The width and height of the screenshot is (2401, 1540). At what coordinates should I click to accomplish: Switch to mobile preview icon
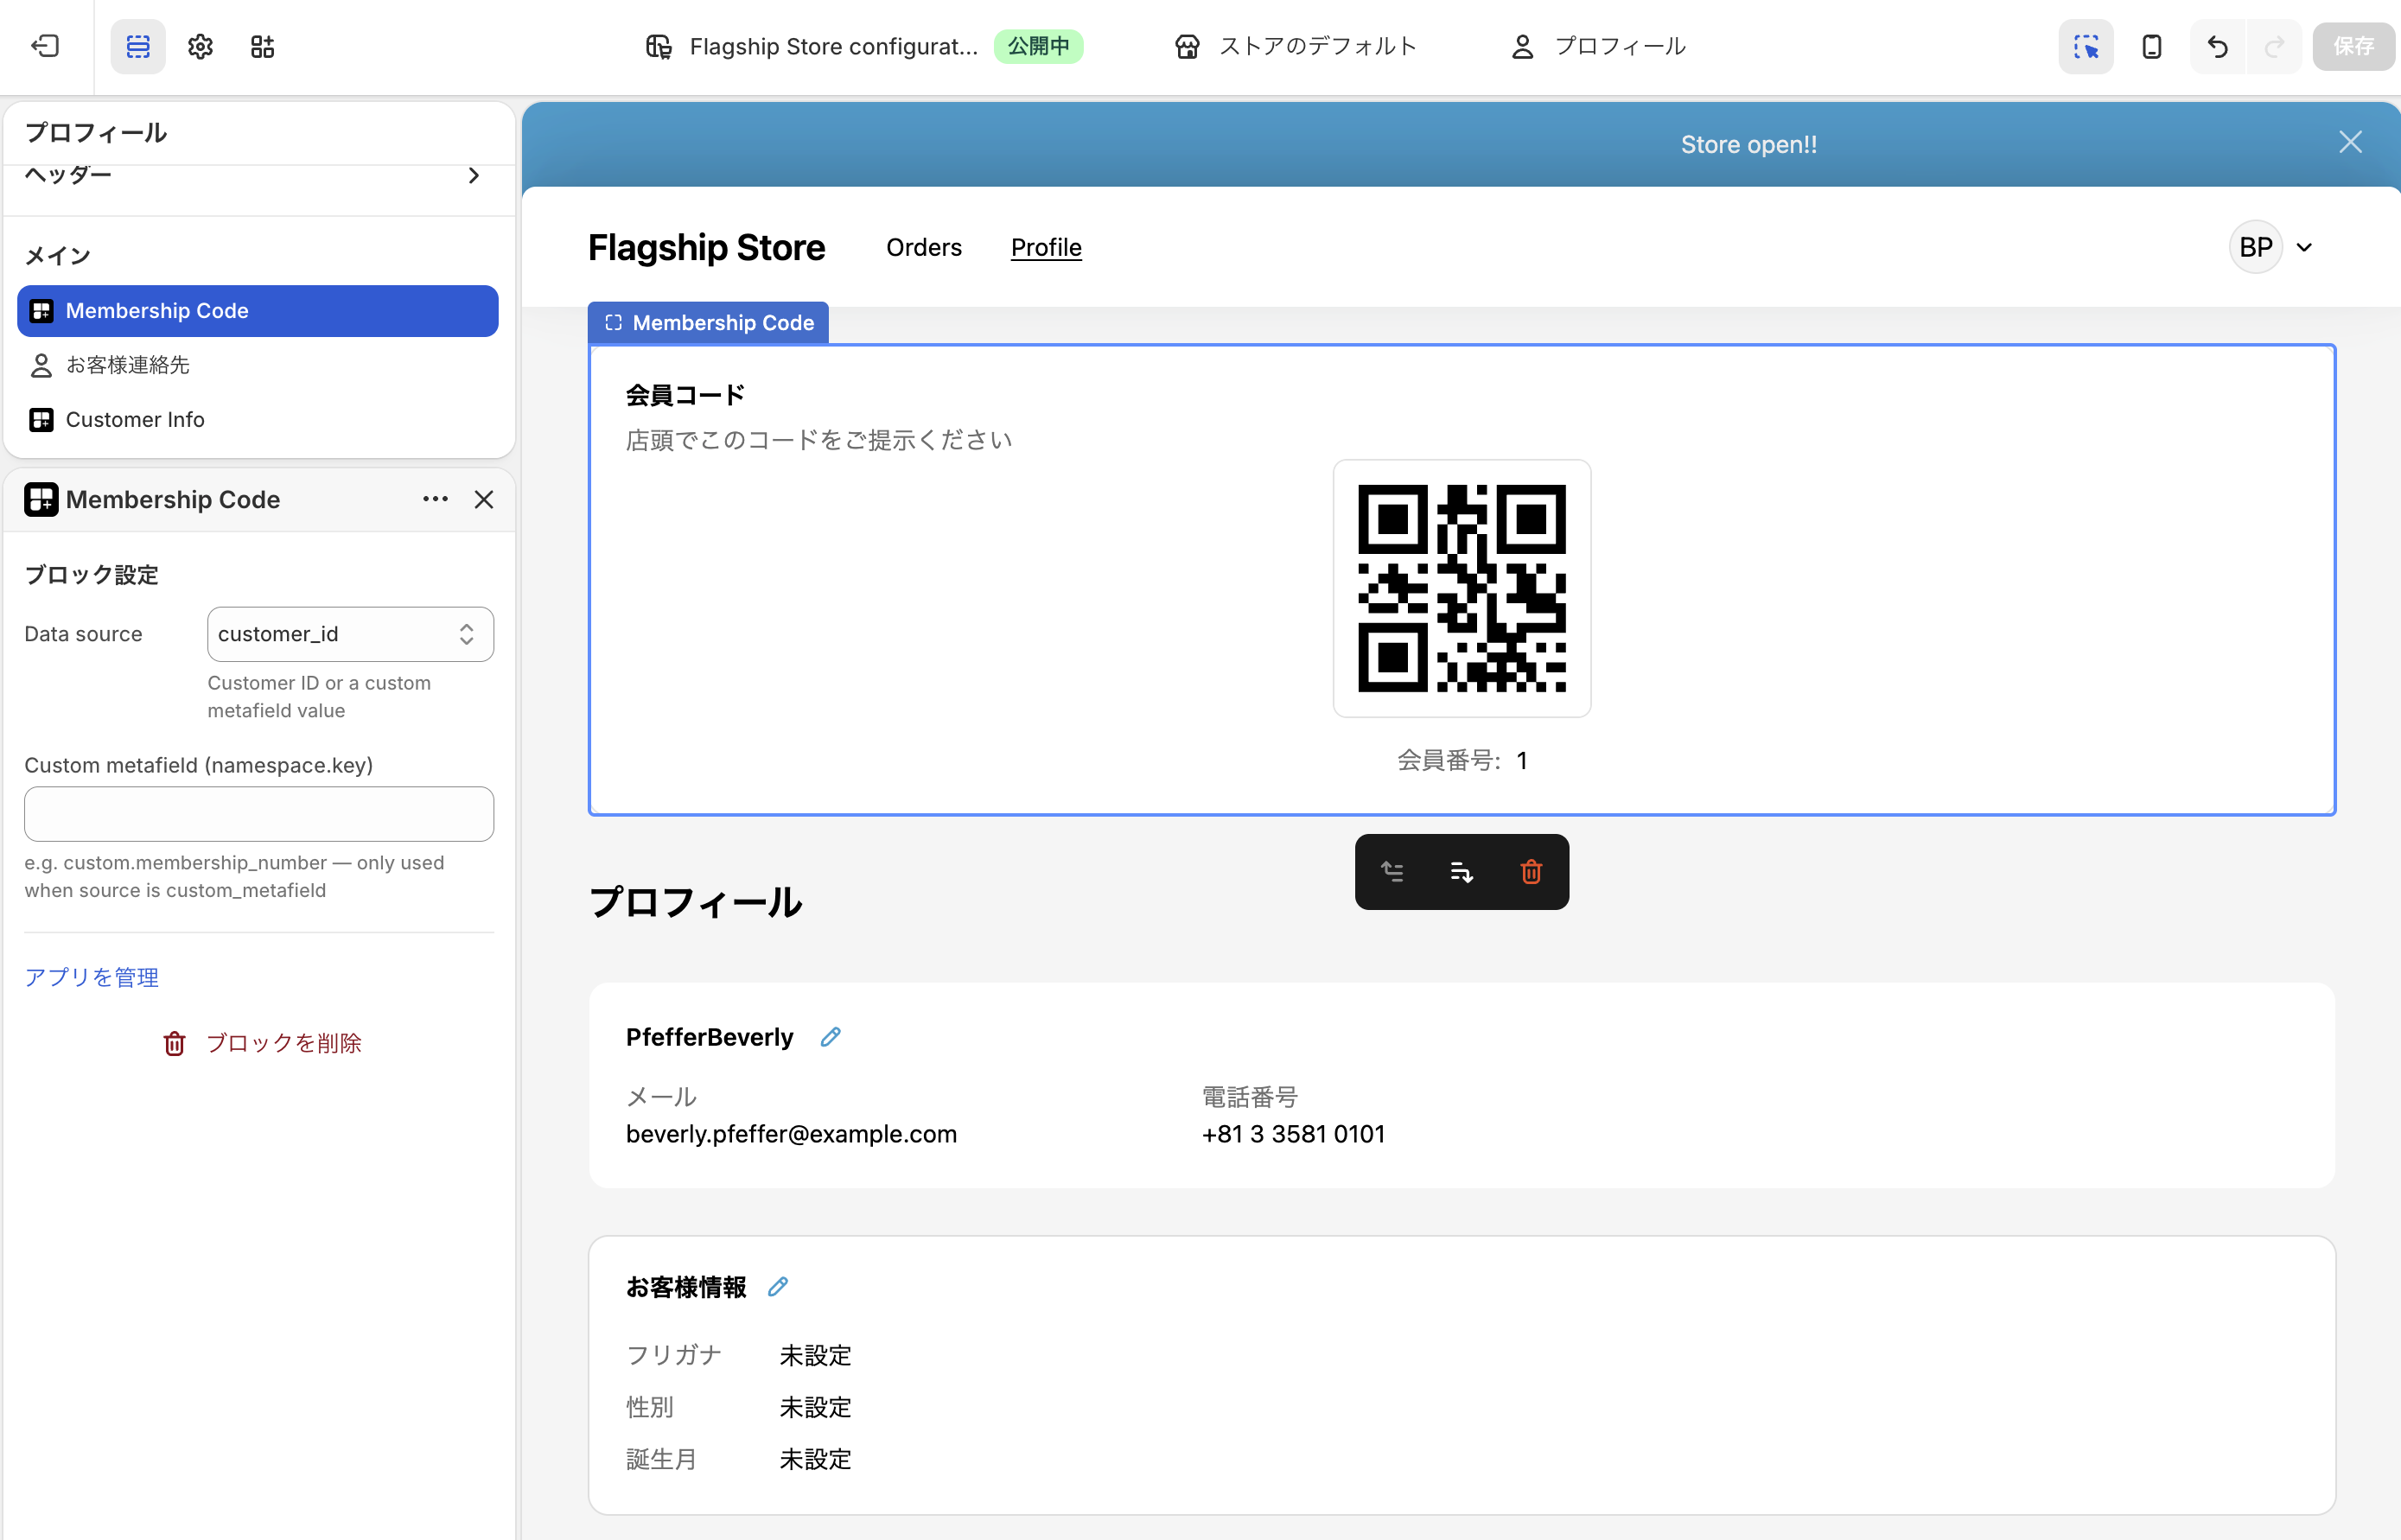(x=2152, y=46)
